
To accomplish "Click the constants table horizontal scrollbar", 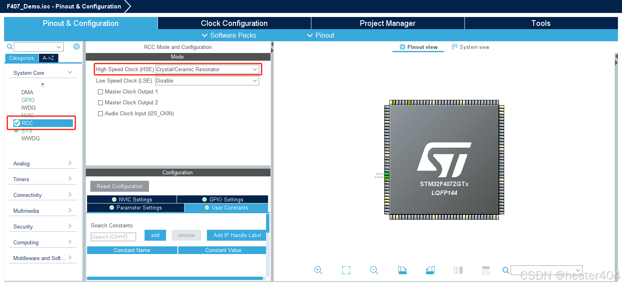I will pyautogui.click(x=175, y=278).
